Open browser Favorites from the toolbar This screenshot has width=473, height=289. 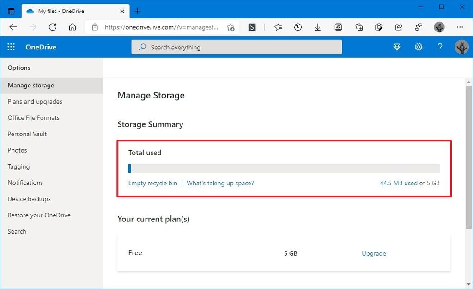pos(278,27)
